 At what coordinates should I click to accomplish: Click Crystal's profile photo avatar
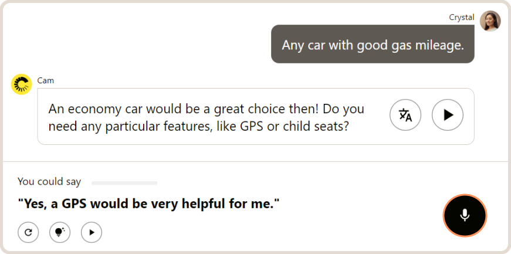point(490,21)
